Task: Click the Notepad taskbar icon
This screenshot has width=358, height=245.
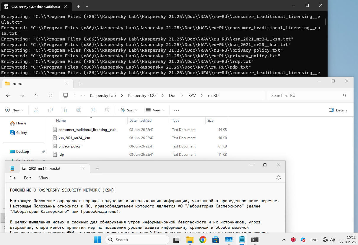Action: tap(242, 239)
